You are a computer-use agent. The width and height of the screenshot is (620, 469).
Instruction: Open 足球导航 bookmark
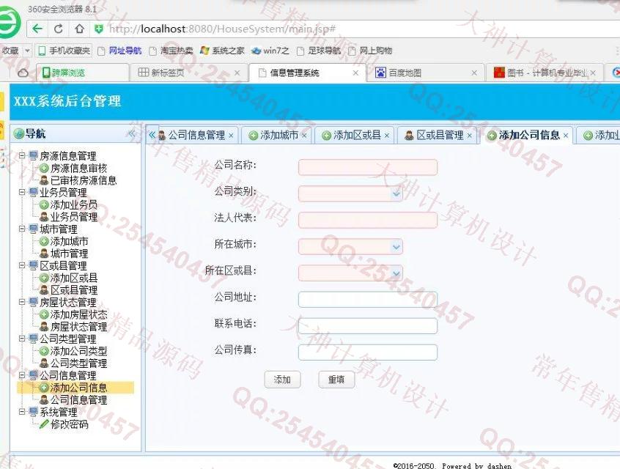click(x=319, y=51)
